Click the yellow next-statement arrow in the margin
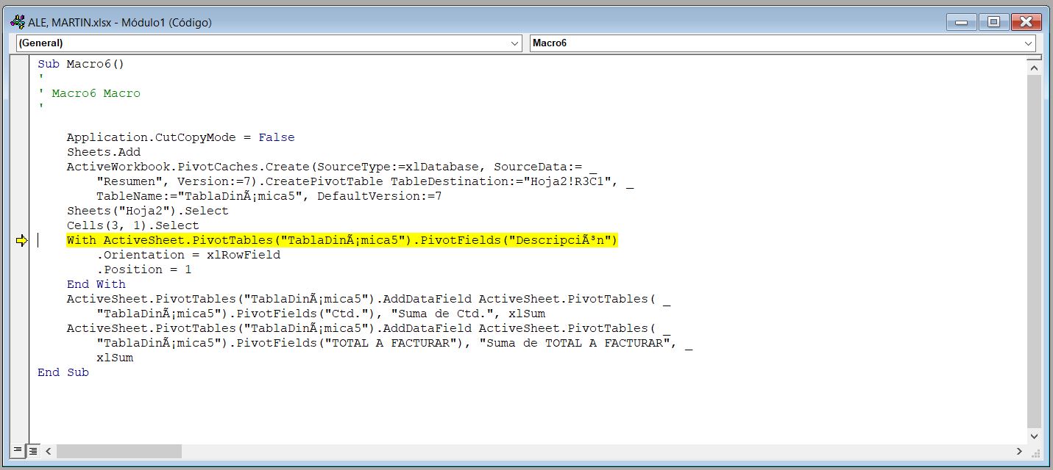The image size is (1053, 470). point(21,240)
